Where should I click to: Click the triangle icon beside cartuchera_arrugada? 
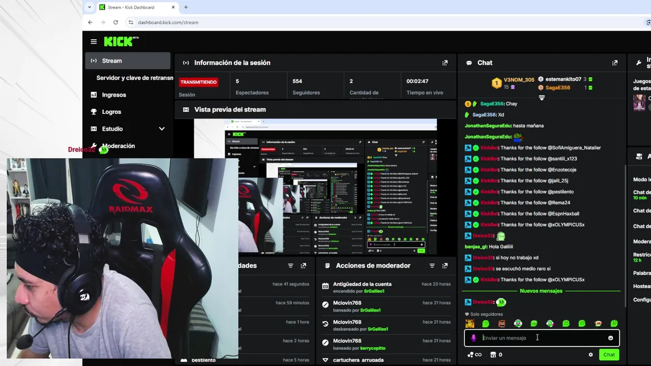point(325,360)
